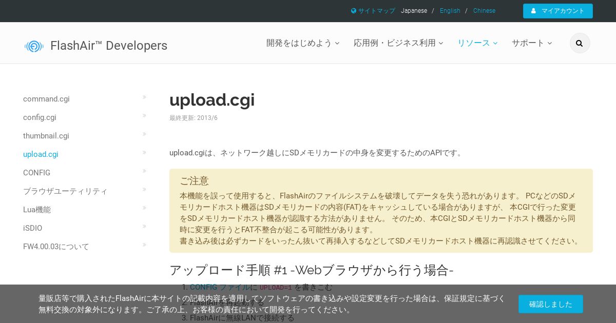This screenshot has width=616, height=323.
Task: Click the arrow icon next to thumbnail.cgi
Action: point(144,134)
